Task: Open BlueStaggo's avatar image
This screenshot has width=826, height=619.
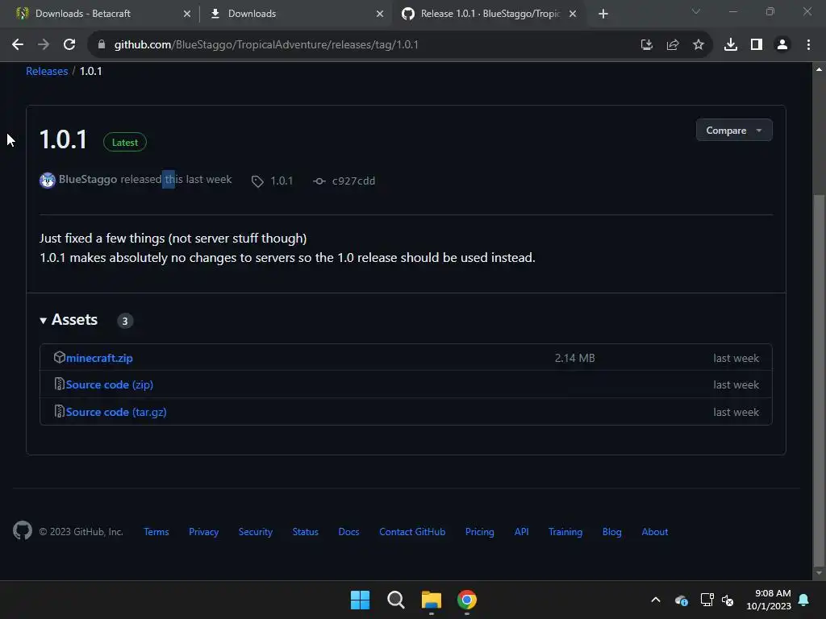Action: coord(48,180)
